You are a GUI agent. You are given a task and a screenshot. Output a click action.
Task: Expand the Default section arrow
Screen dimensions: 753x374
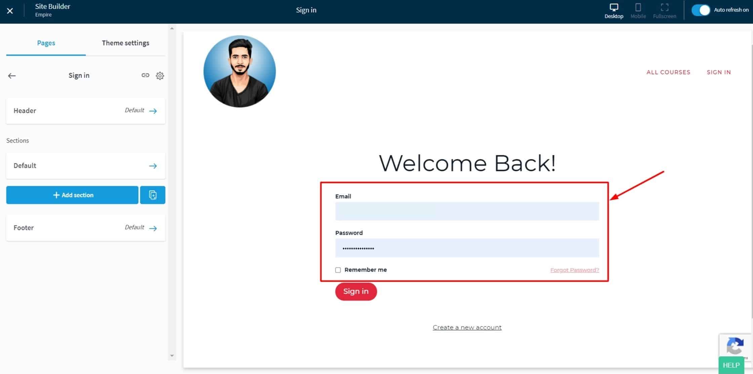(x=153, y=166)
